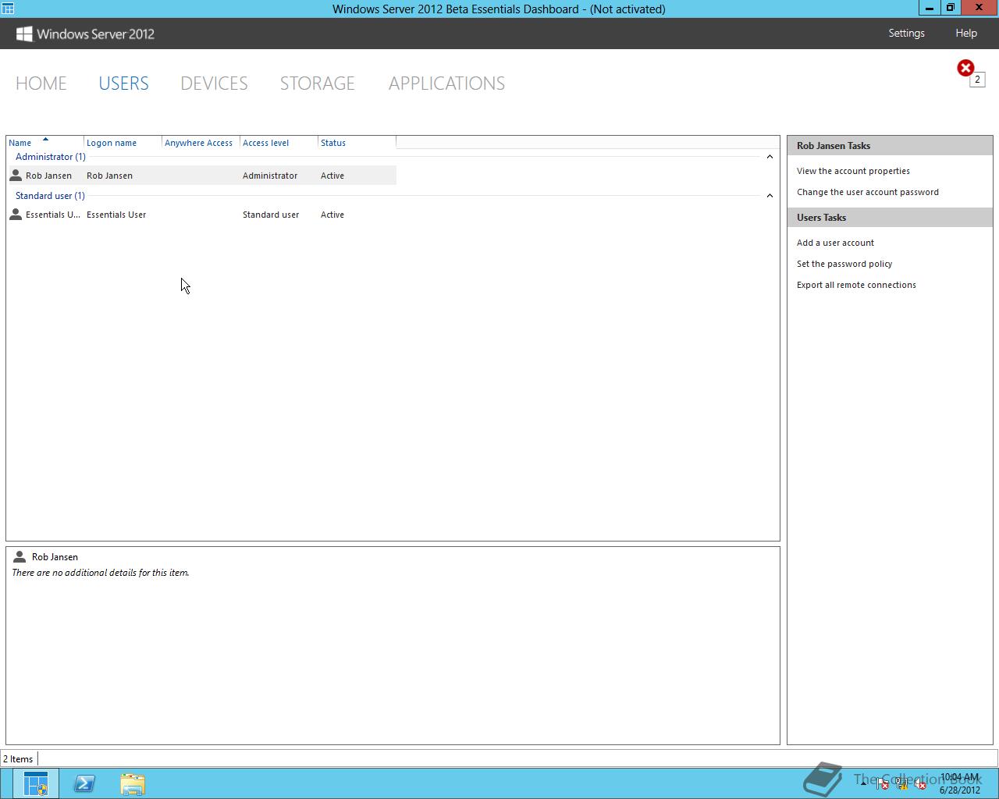Image resolution: width=999 pixels, height=799 pixels.
Task: Open File Explorer from the taskbar
Action: click(x=133, y=783)
